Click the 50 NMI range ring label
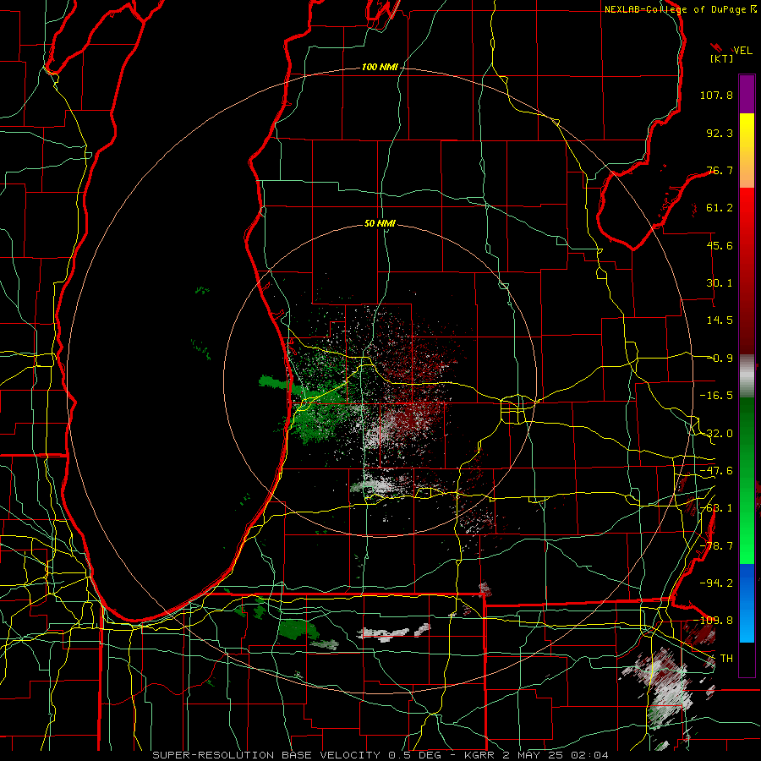This screenshot has width=761, height=761. [x=380, y=223]
